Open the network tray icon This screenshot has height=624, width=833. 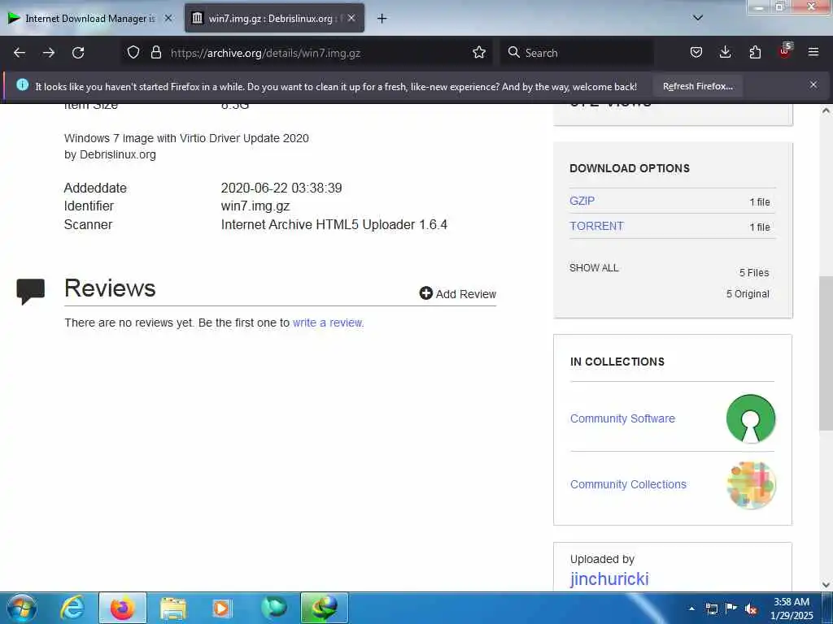pos(711,609)
